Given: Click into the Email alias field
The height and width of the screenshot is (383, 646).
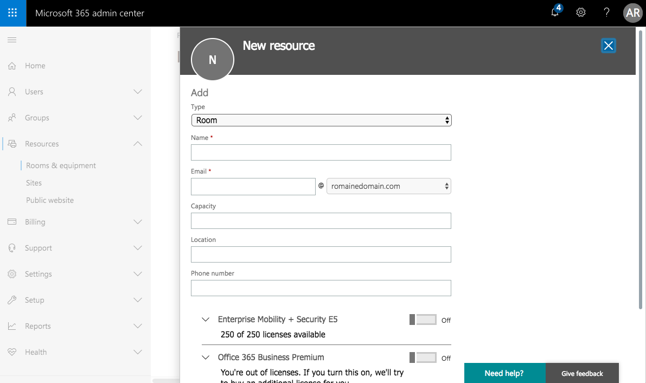Looking at the screenshot, I should [x=253, y=187].
